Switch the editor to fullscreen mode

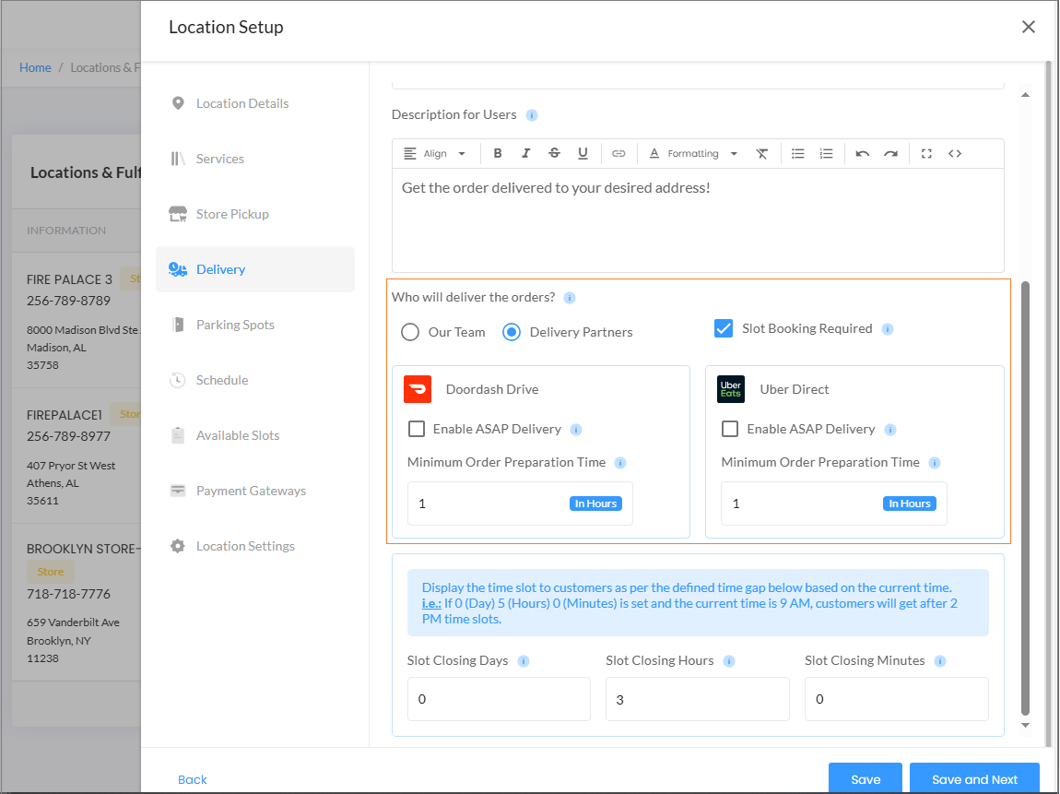927,153
